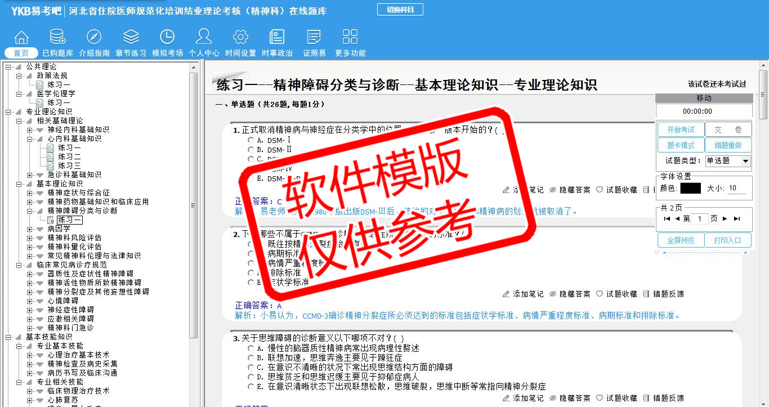Select option B. DSM-Ⅱ in question 1
The width and height of the screenshot is (769, 407).
(x=251, y=150)
